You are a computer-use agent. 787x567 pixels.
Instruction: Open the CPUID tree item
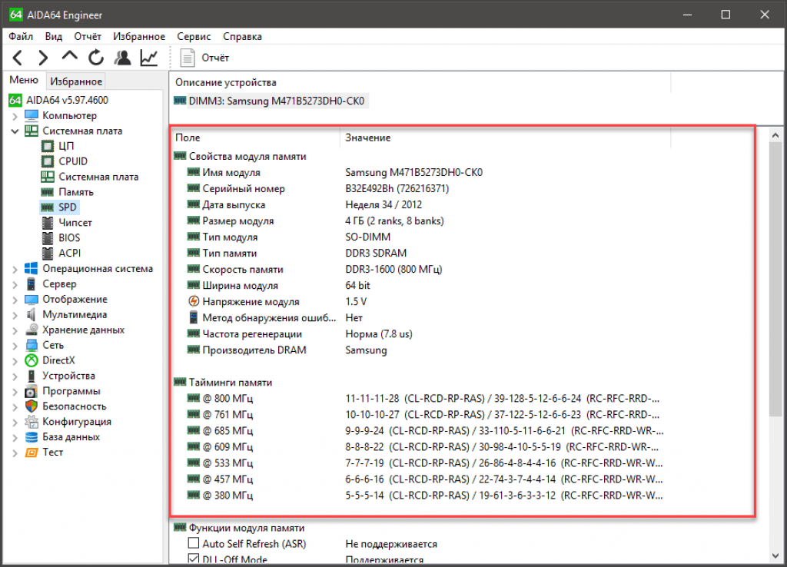(x=73, y=161)
